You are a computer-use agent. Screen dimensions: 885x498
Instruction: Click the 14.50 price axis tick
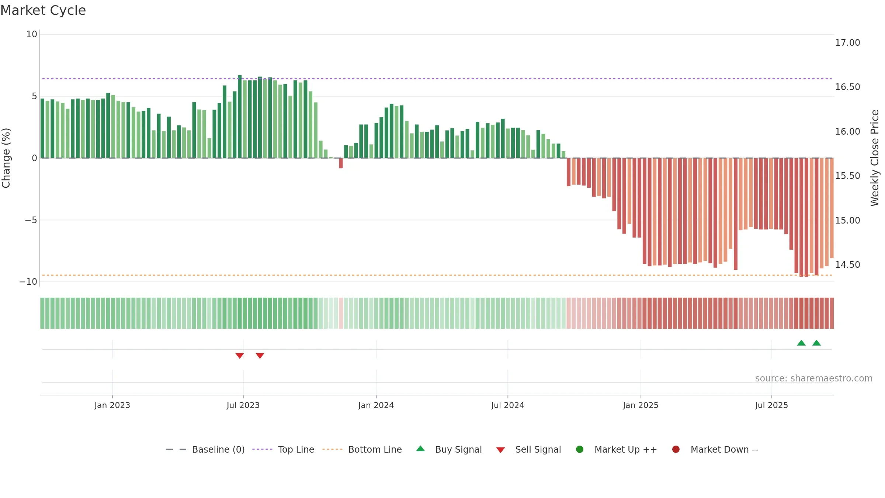(847, 265)
